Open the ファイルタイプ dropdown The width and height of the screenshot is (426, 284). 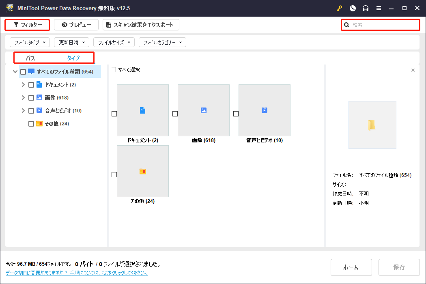(x=30, y=42)
